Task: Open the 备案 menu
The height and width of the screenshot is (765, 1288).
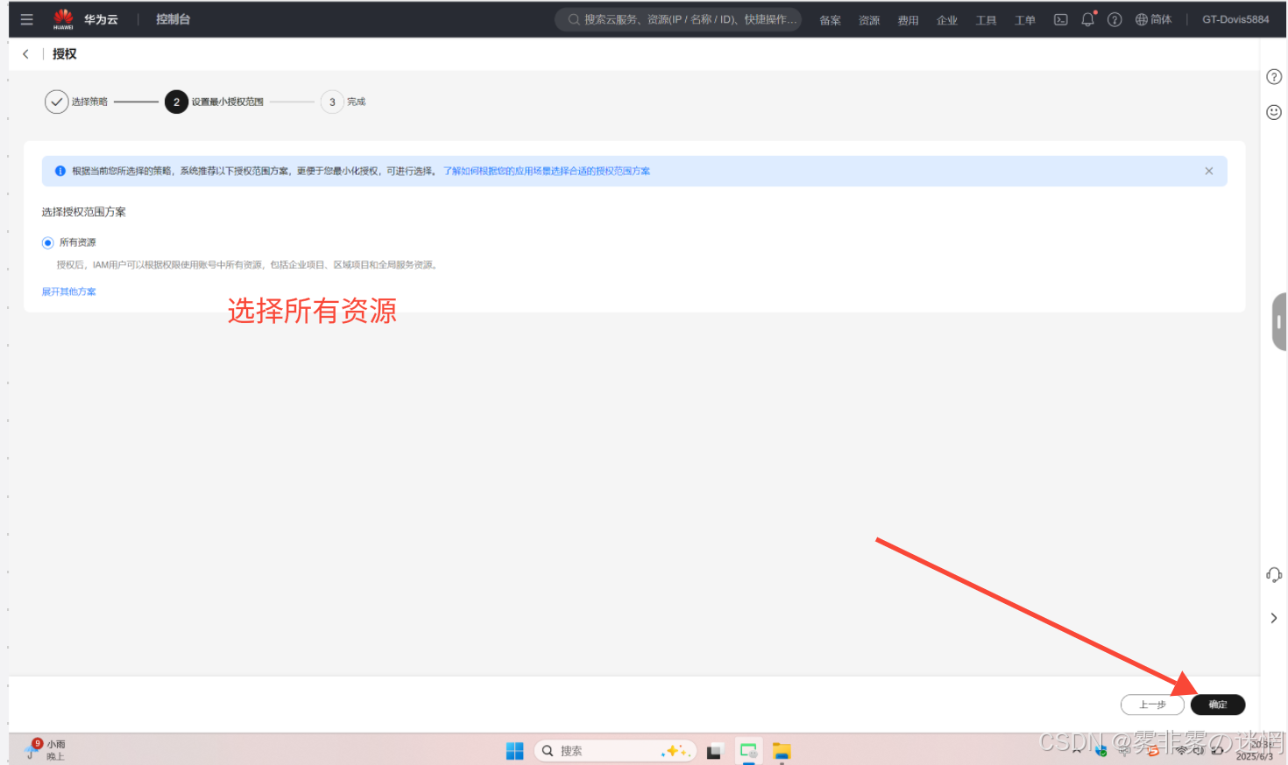Action: click(x=830, y=20)
